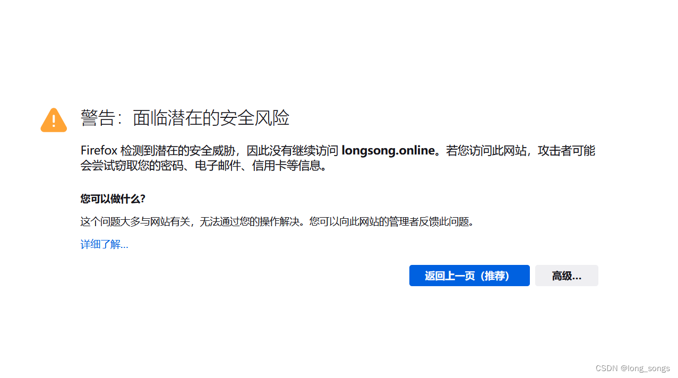Click the CSDN @long_songs watermark
This screenshot has height=378, width=678.
632,368
